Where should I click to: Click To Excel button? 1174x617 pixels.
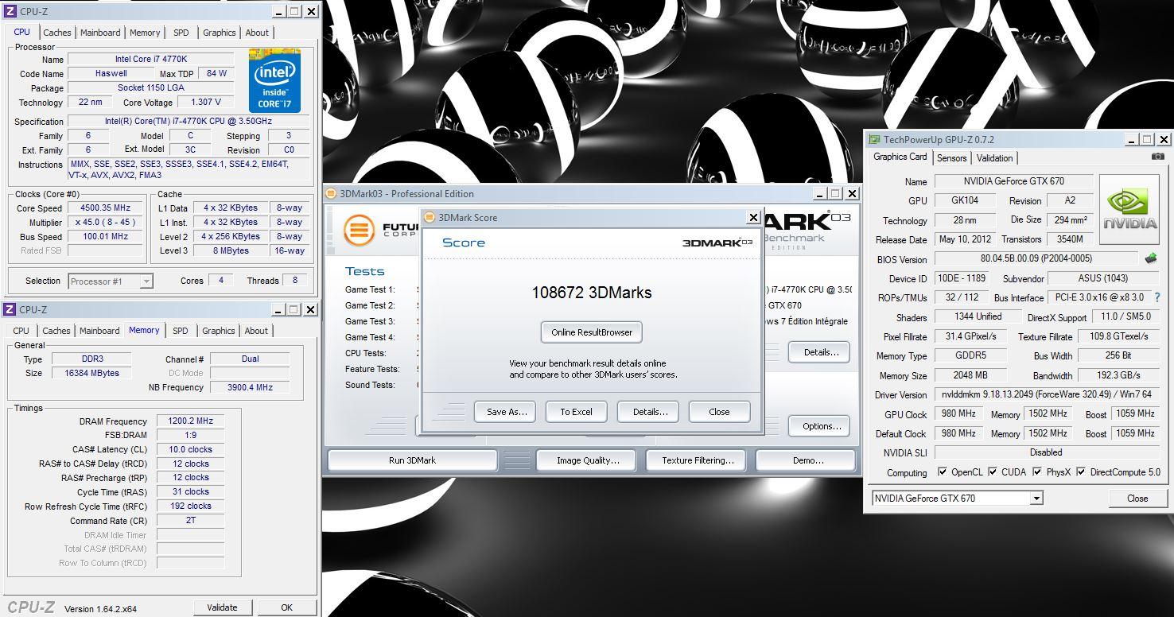(577, 412)
